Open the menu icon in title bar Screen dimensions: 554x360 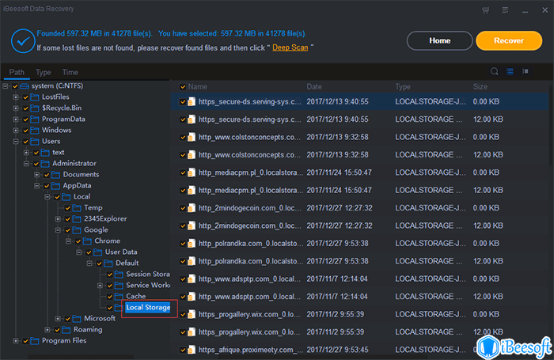[x=505, y=10]
